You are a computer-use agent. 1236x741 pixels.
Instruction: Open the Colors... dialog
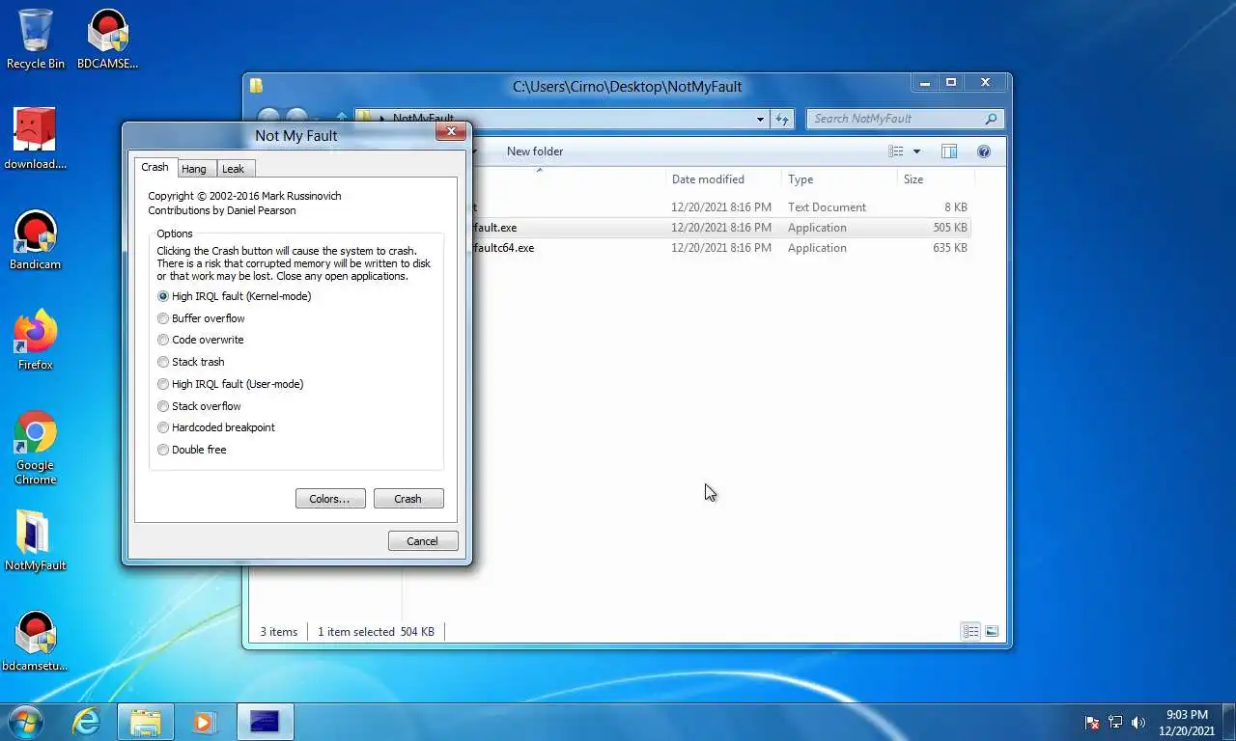(x=330, y=499)
